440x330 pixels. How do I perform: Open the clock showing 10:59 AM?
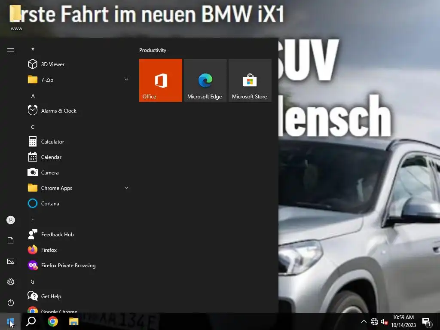pyautogui.click(x=403, y=321)
